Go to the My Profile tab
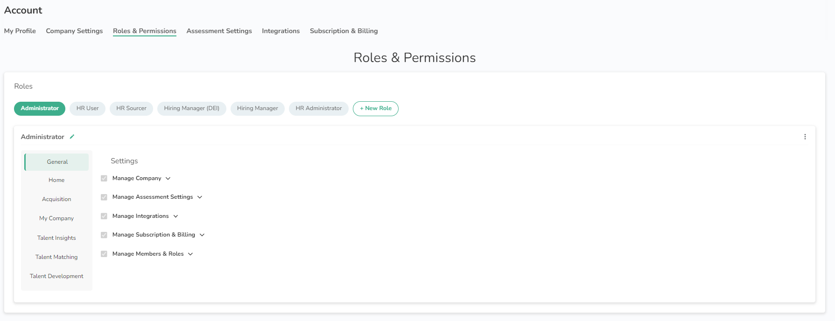 point(20,31)
